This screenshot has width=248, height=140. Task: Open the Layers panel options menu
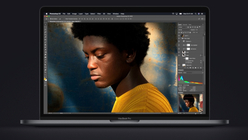pyautogui.click(x=203, y=25)
